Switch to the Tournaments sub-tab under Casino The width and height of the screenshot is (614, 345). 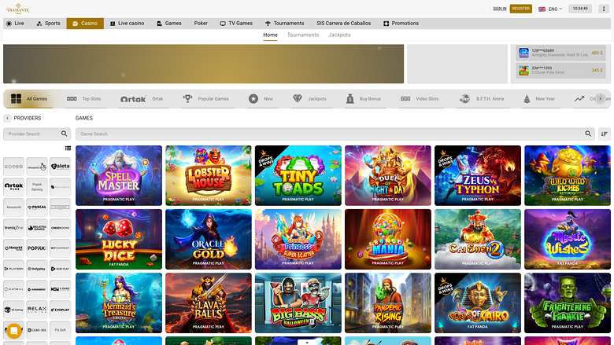click(x=303, y=35)
